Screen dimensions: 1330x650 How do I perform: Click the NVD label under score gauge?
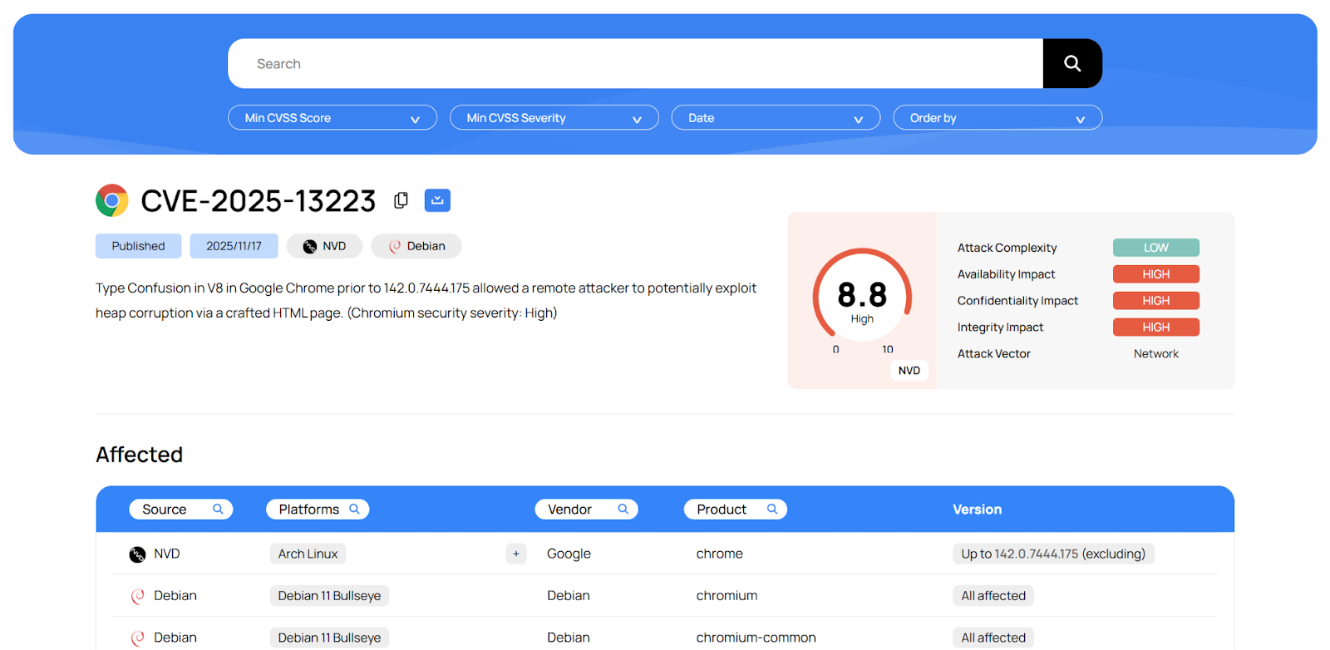point(909,371)
